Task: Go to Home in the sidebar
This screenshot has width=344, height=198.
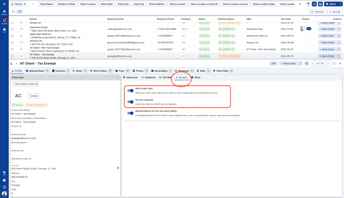Action: click(x=4, y=12)
